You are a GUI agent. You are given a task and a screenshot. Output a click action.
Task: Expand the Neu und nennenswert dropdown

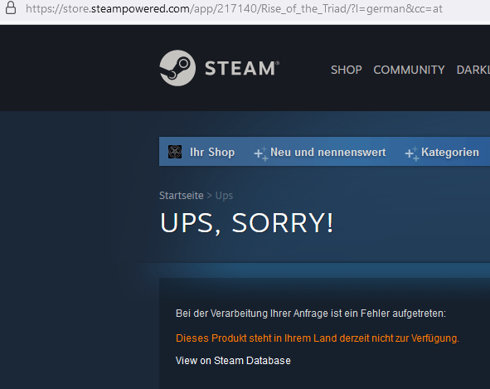point(327,153)
